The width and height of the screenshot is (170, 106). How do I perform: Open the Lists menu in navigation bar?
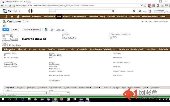[x=59, y=16]
